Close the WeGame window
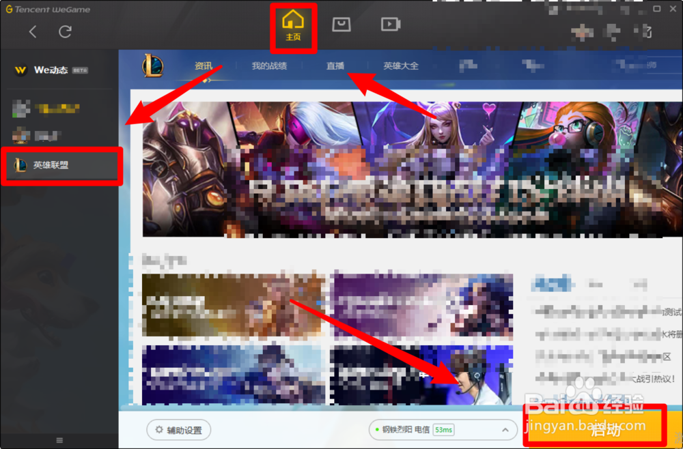The image size is (683, 449). (x=673, y=9)
